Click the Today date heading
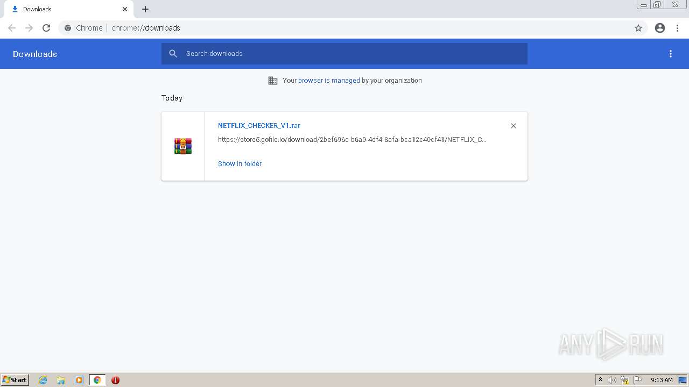Image resolution: width=689 pixels, height=387 pixels. coord(172,98)
